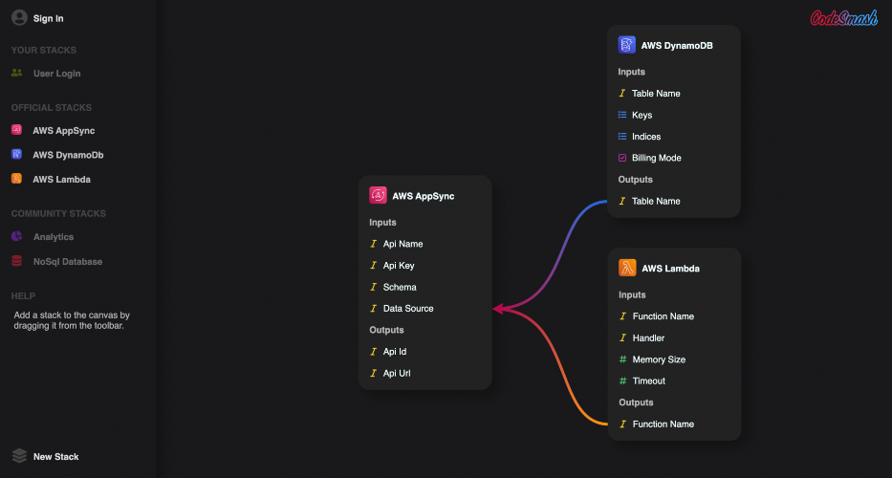Click the Lambda input Function Name icon

pos(623,315)
